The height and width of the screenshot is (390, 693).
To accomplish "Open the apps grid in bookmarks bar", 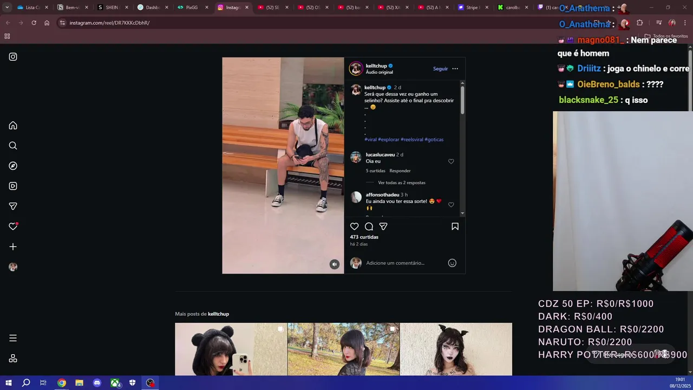I will 7,36.
